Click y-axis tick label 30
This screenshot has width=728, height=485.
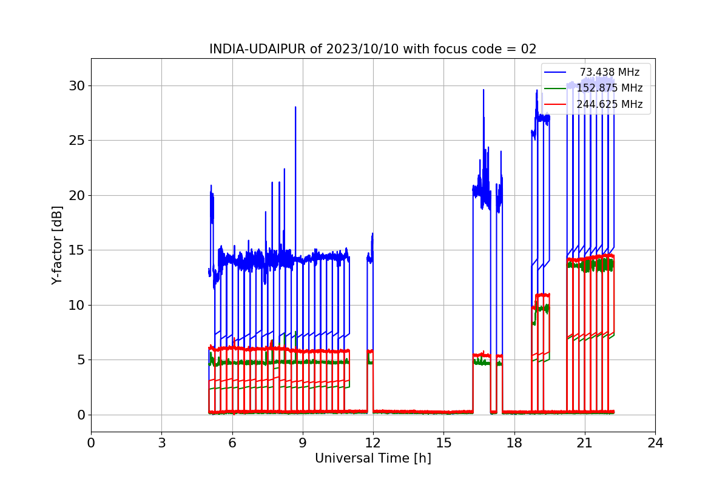pyautogui.click(x=77, y=85)
